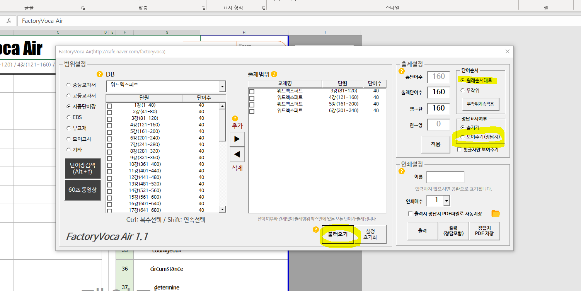The image size is (581, 291).
Task: Enable 첫글자만 보여주기 checkbox
Action: pyautogui.click(x=460, y=150)
